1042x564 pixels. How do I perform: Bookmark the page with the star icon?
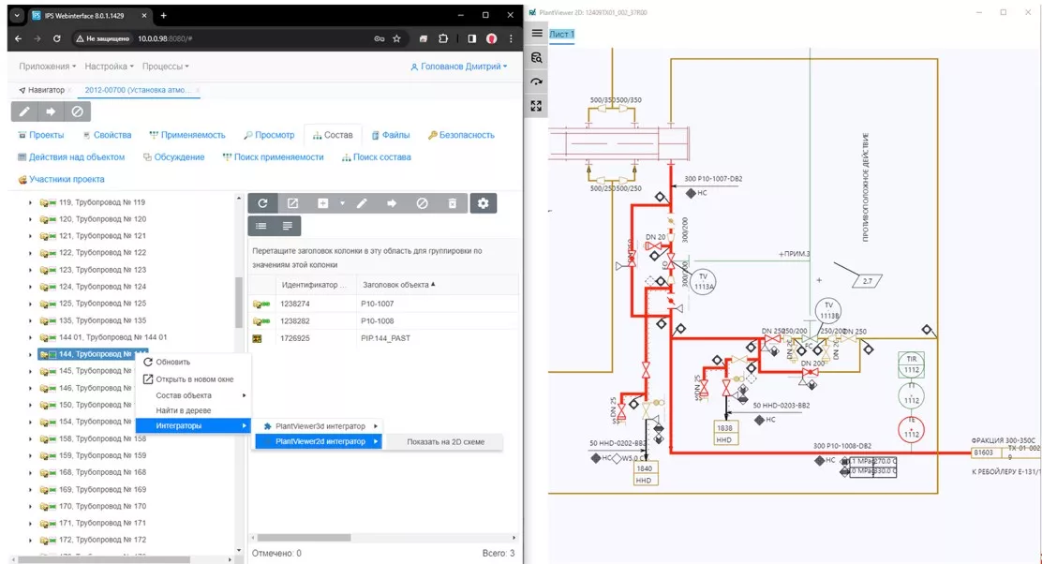click(396, 39)
